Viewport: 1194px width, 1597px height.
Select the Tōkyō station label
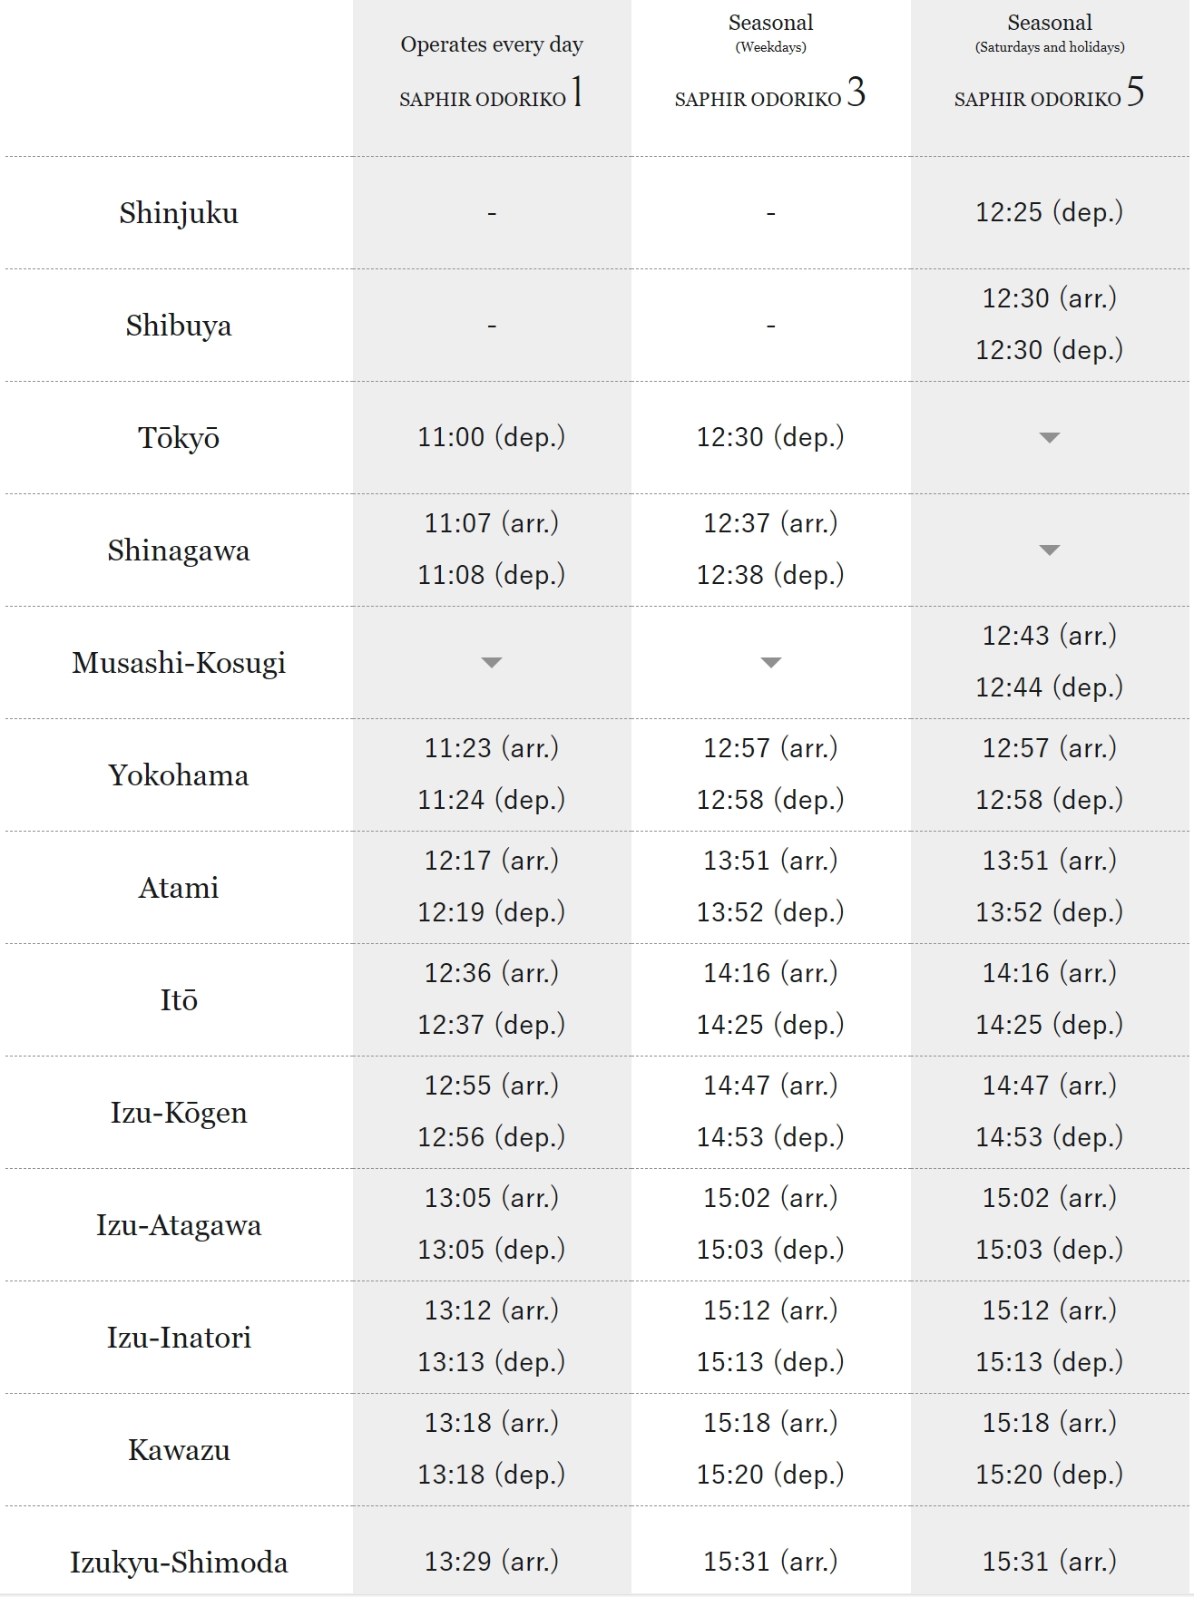179,438
